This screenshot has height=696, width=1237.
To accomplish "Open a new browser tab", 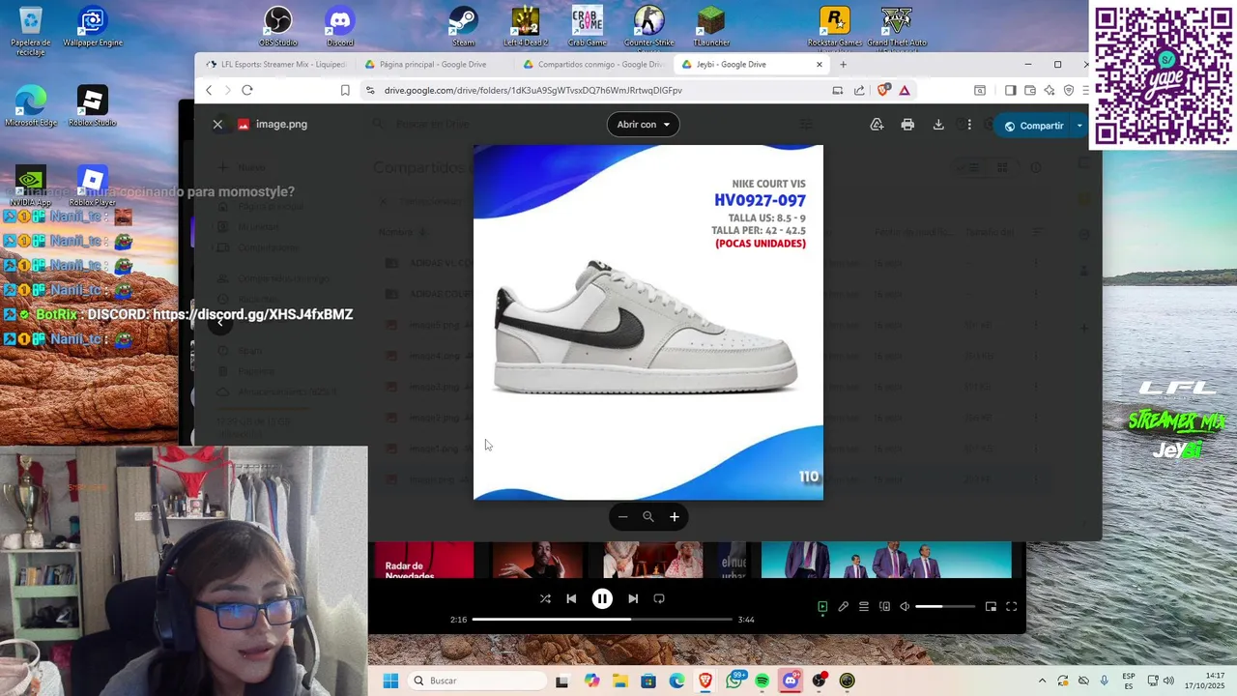I will point(843,65).
